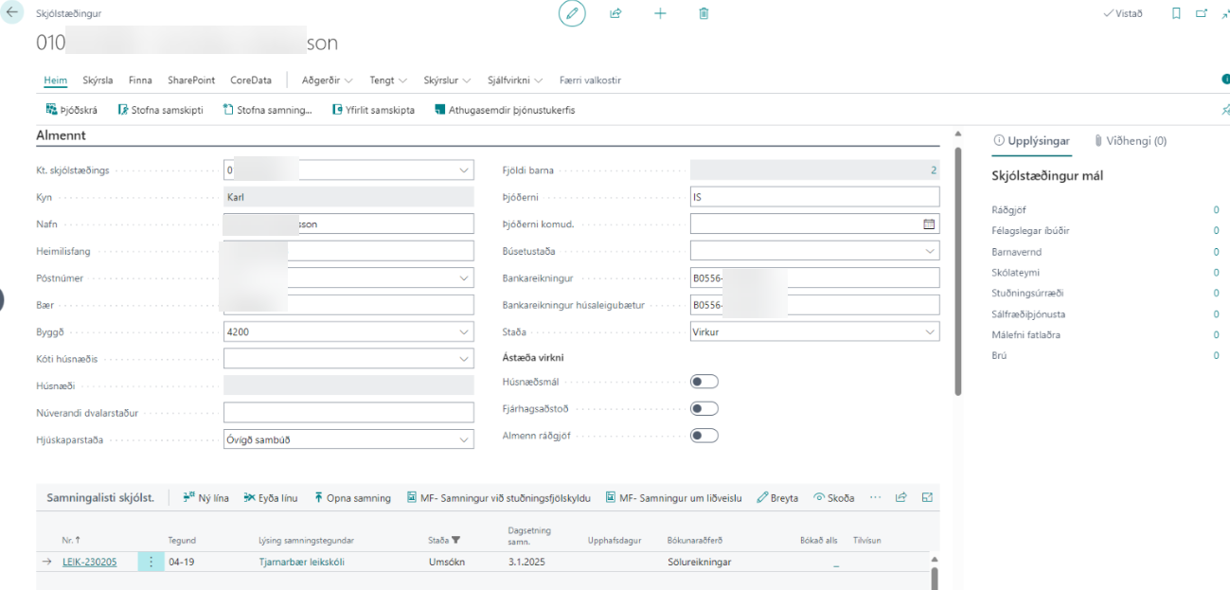Screen dimensions: 1230x590
Task: Open the Skýrsla menu tab
Action: [98, 80]
